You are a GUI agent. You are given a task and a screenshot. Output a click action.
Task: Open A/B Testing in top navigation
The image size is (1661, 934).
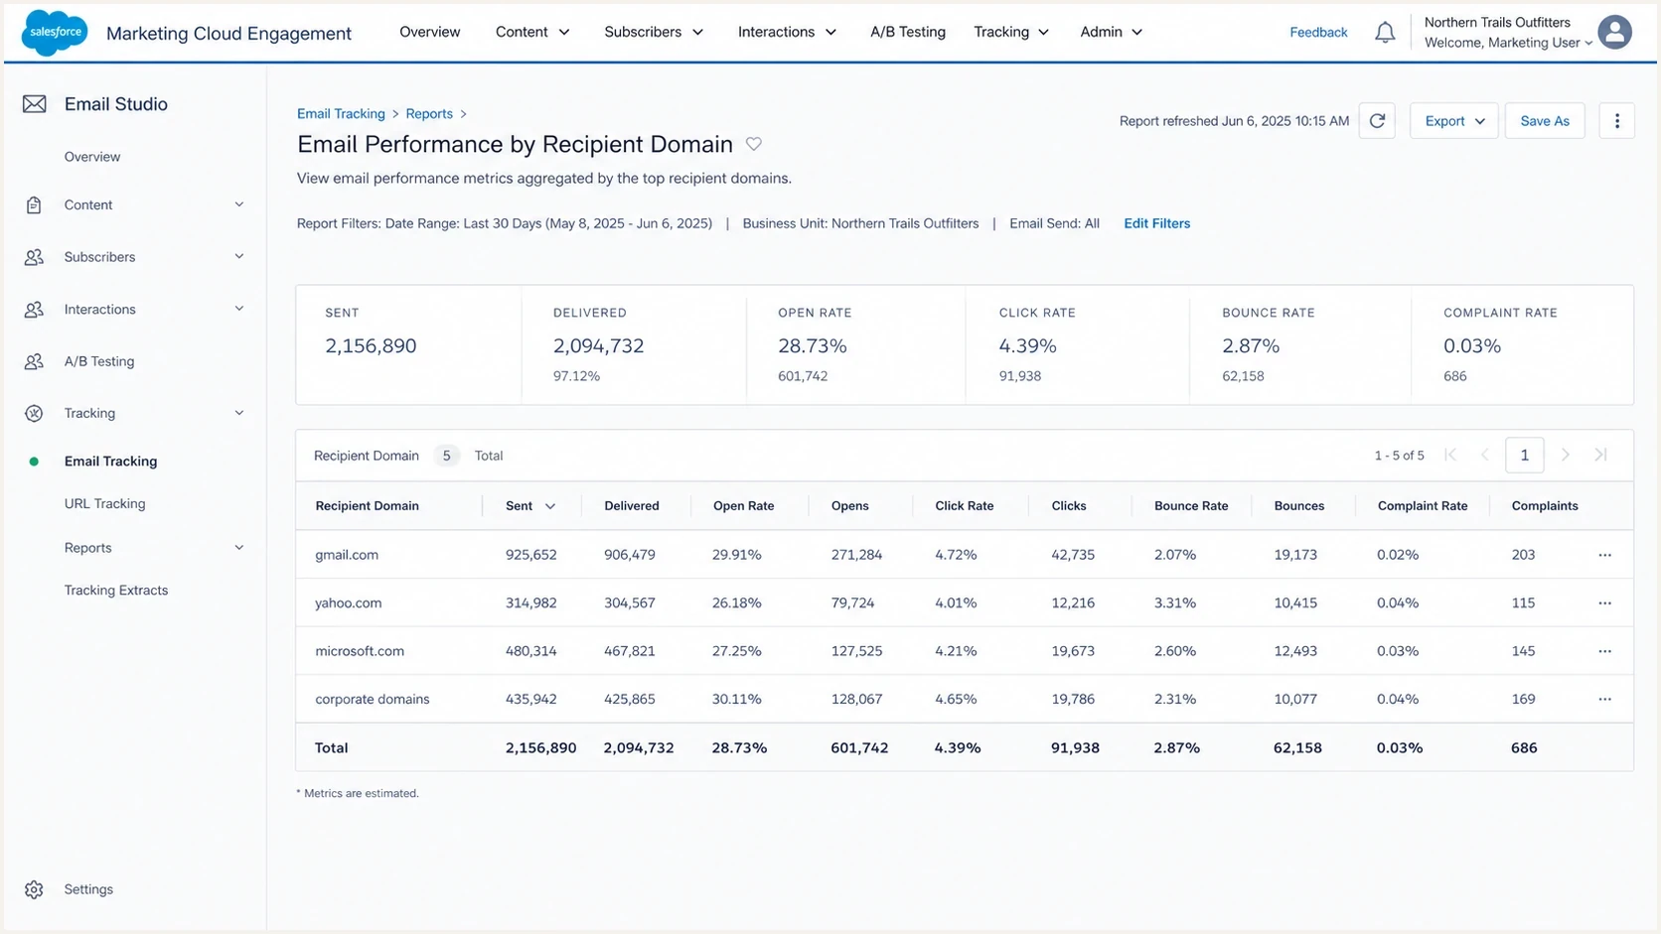point(908,32)
